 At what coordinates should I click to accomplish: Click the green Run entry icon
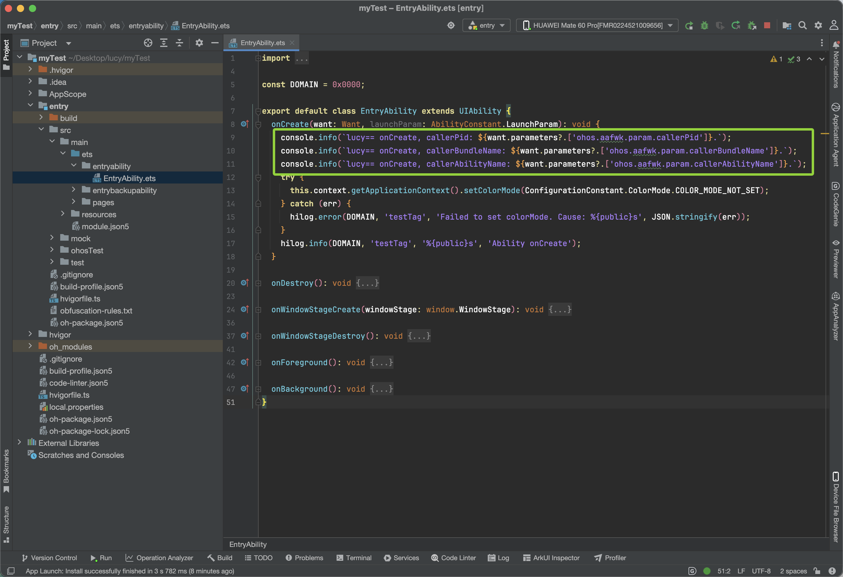(689, 25)
